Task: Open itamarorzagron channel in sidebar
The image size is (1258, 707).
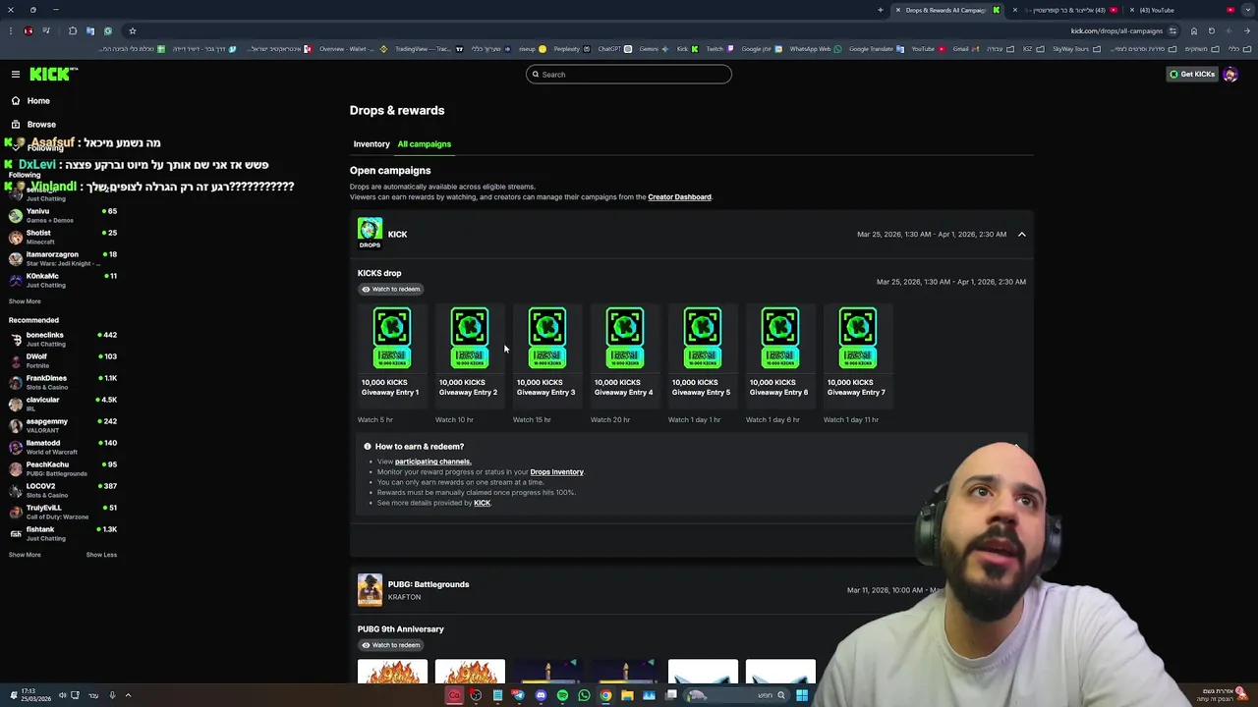Action: point(63,258)
